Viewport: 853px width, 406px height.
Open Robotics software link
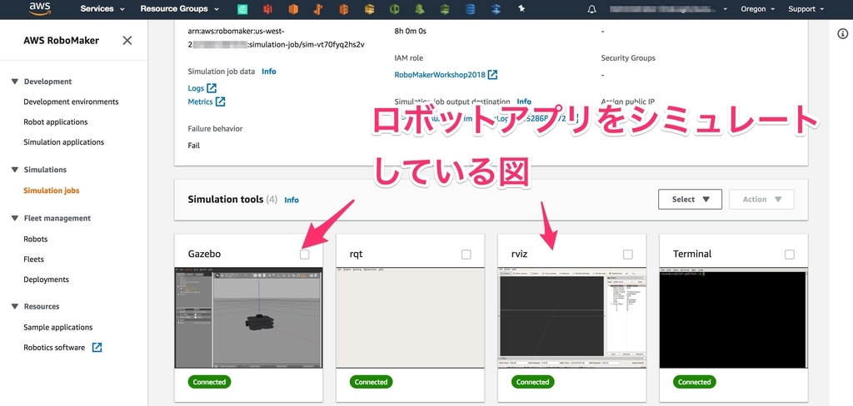click(x=54, y=347)
